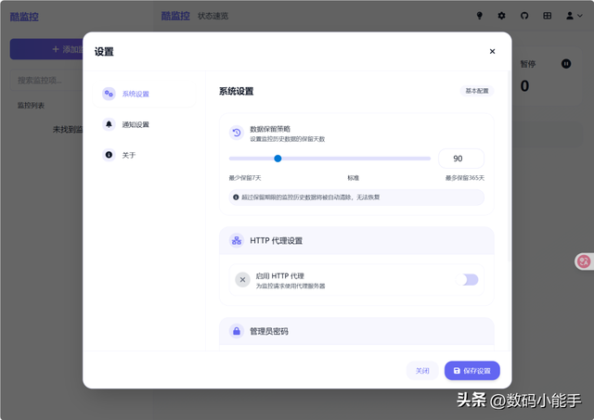The height and width of the screenshot is (420, 594).
Task: Click the dialog's vertical scrollbar
Action: coord(509,167)
